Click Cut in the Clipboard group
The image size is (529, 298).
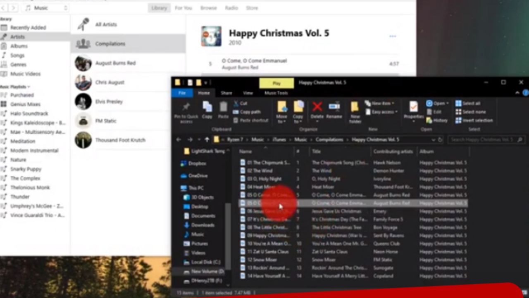[x=240, y=103]
